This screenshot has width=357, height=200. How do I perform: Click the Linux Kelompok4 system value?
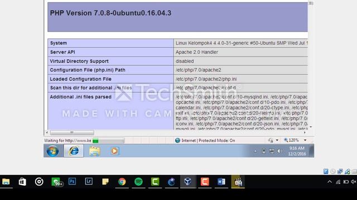[242, 43]
